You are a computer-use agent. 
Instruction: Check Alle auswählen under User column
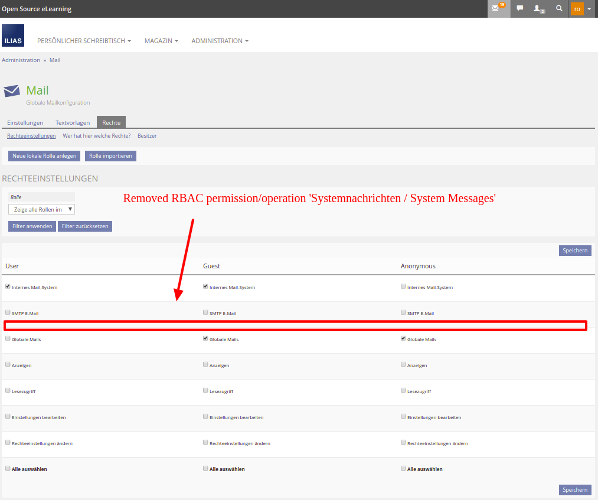(8, 468)
